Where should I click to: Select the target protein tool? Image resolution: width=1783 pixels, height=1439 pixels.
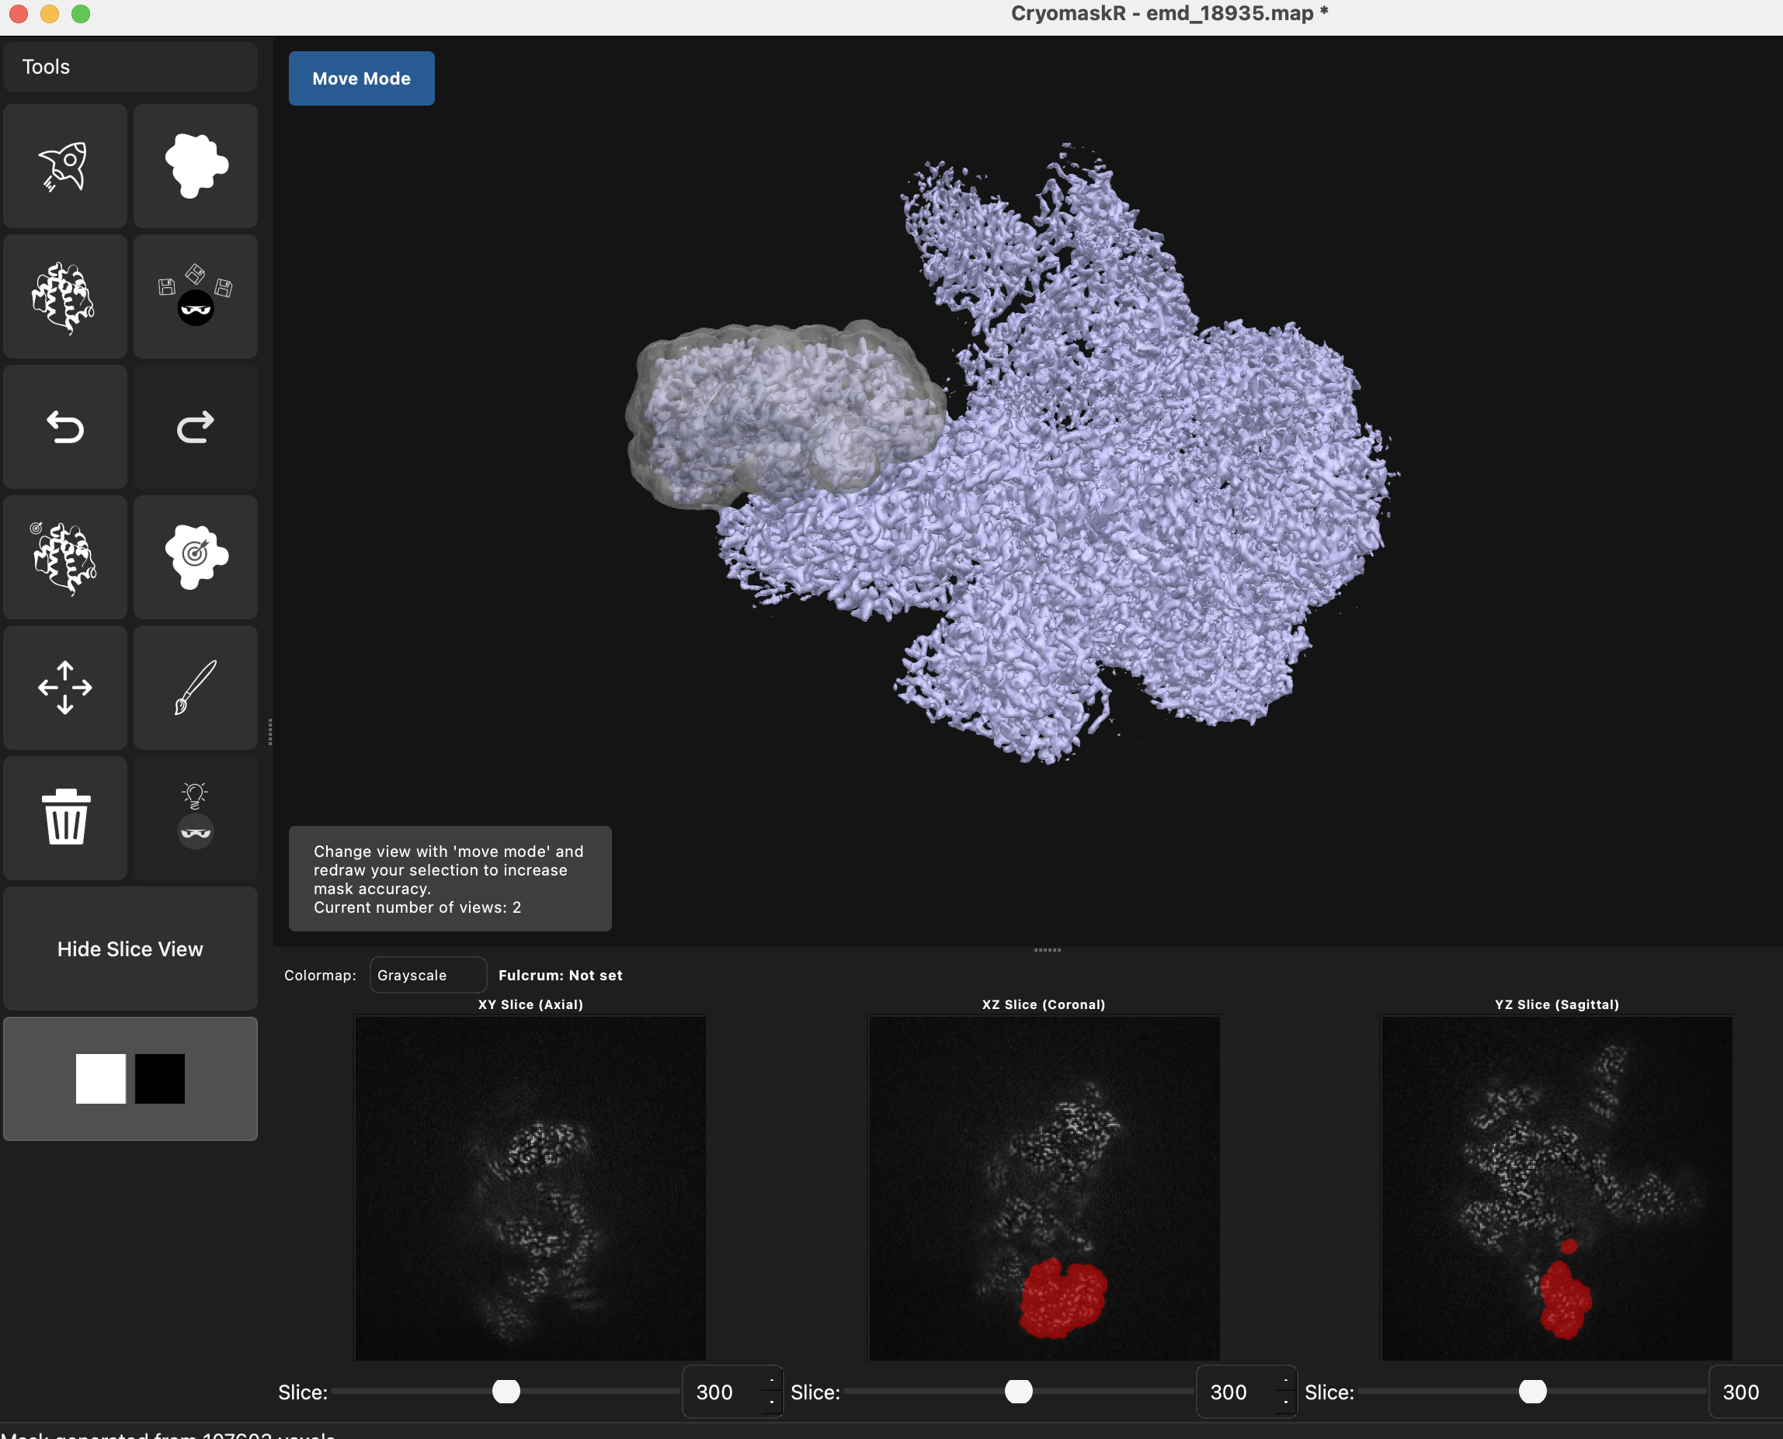64,557
